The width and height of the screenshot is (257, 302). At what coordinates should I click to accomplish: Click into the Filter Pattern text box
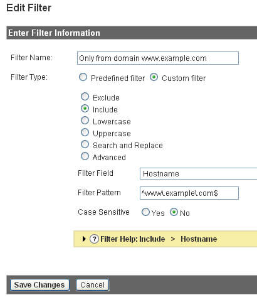(x=189, y=193)
